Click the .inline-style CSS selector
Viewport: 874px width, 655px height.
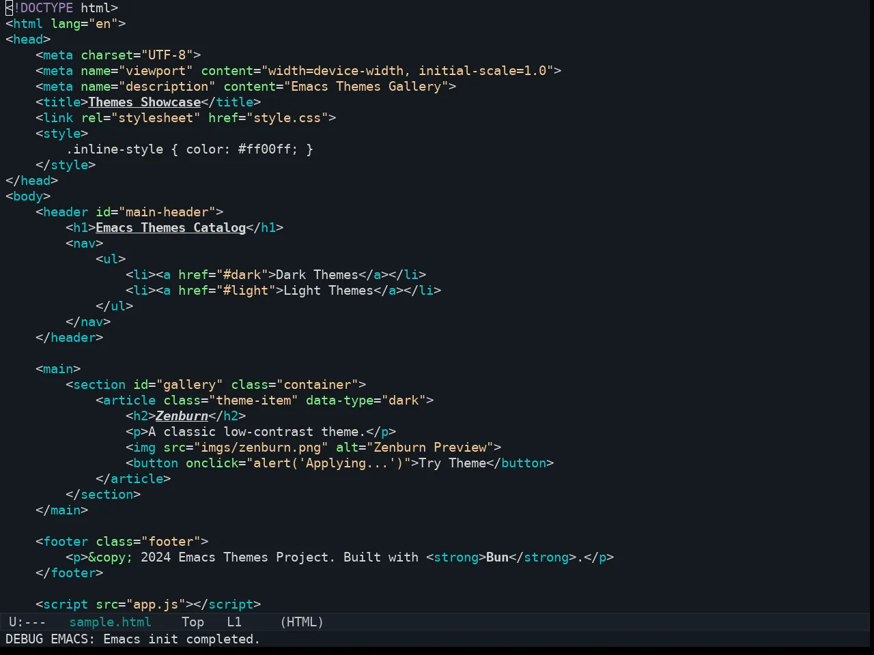[x=114, y=149]
